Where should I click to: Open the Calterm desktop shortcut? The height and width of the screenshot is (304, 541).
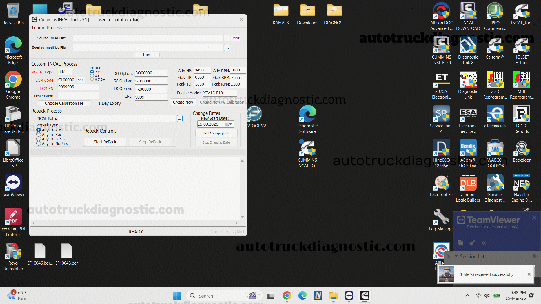tap(495, 48)
